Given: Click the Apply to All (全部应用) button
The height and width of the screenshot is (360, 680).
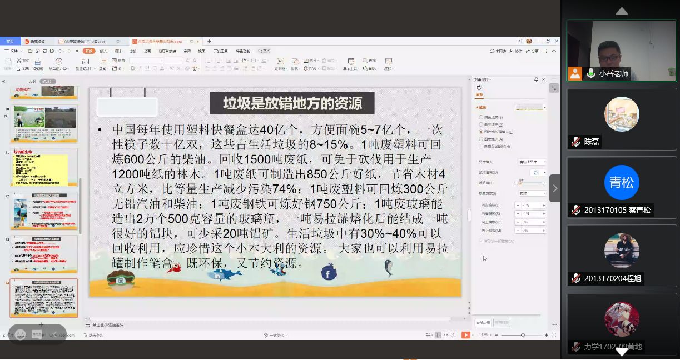Looking at the screenshot, I should pyautogui.click(x=483, y=322).
